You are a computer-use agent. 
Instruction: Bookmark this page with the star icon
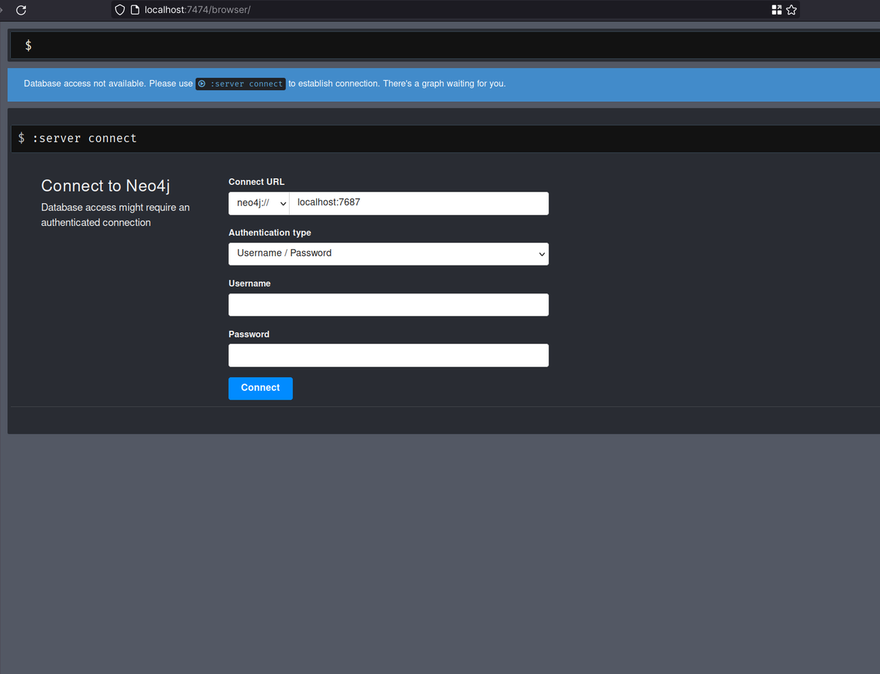pyautogui.click(x=791, y=10)
